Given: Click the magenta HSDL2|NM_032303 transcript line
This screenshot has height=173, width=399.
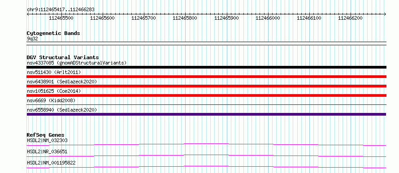Looking at the screenshot, I should tap(207, 144).
